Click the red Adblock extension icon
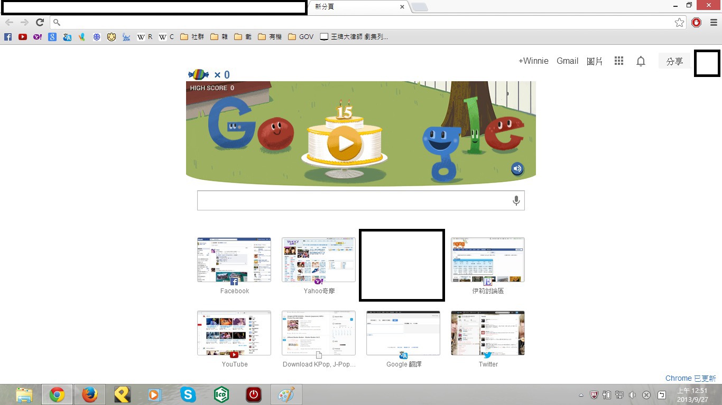 pyautogui.click(x=697, y=22)
